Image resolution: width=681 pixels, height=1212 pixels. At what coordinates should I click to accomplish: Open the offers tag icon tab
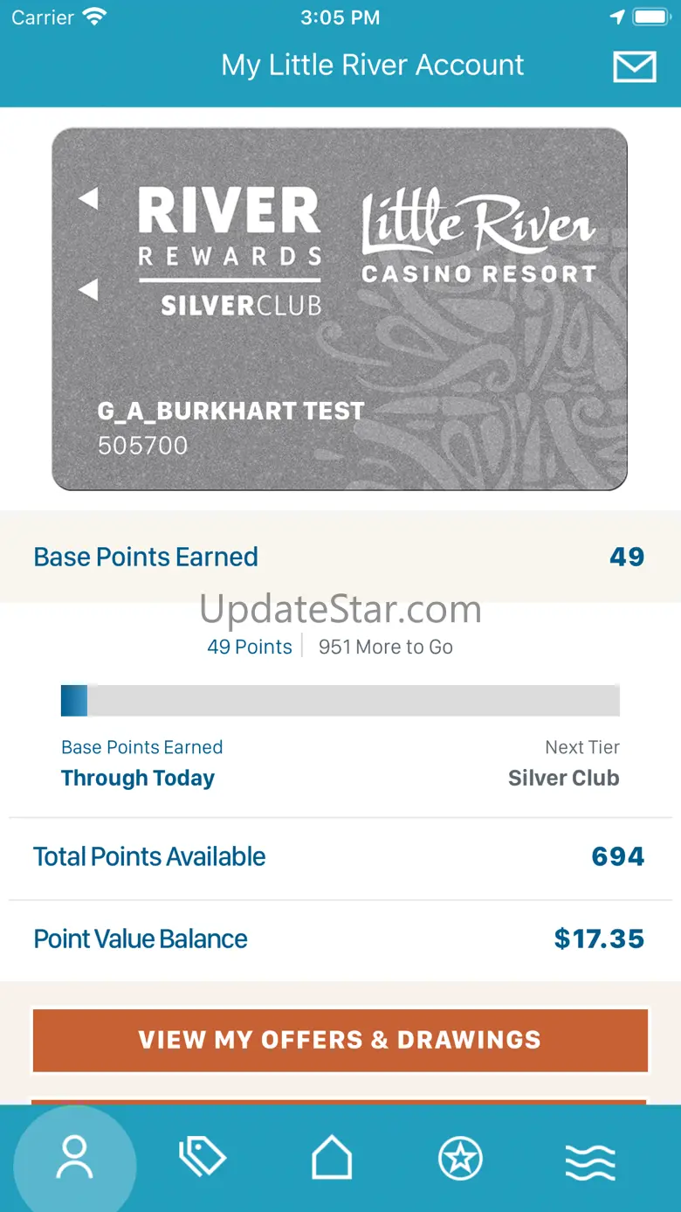click(203, 1159)
